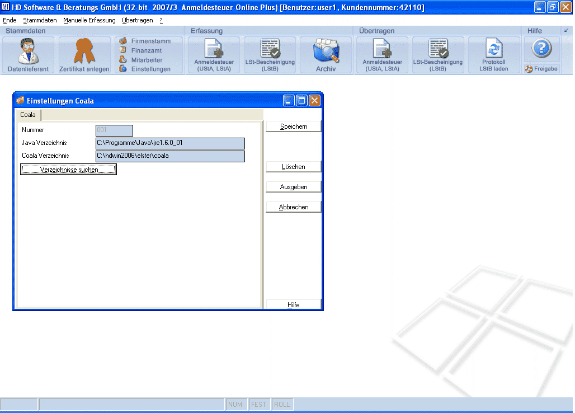Click the Java Verzeichnis field
The image size is (575, 413).
pos(170,143)
